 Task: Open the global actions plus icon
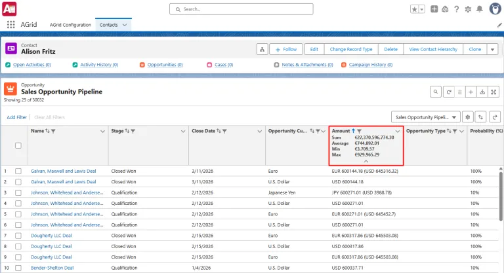434,9
